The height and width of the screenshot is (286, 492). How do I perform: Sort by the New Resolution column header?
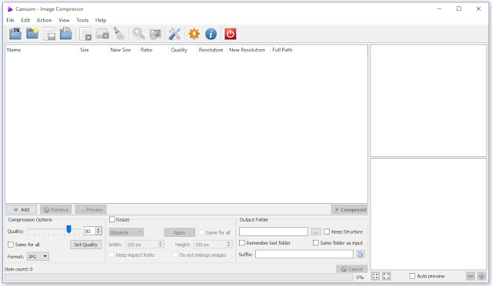pyautogui.click(x=248, y=50)
